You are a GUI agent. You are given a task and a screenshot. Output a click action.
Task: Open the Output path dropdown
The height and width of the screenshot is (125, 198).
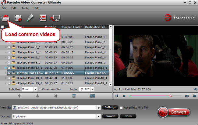point(99,116)
